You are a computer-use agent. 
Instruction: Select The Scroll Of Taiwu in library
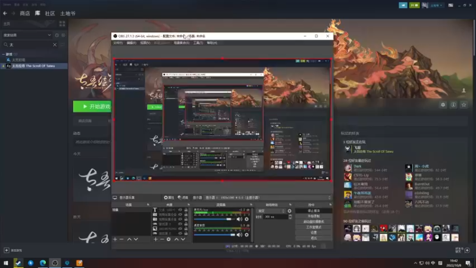33,66
